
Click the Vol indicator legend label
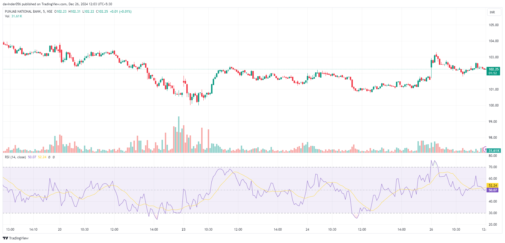click(7, 16)
